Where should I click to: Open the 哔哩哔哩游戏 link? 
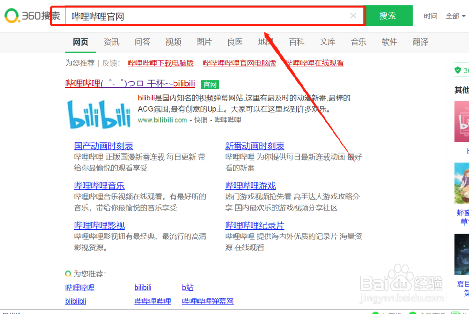click(250, 185)
